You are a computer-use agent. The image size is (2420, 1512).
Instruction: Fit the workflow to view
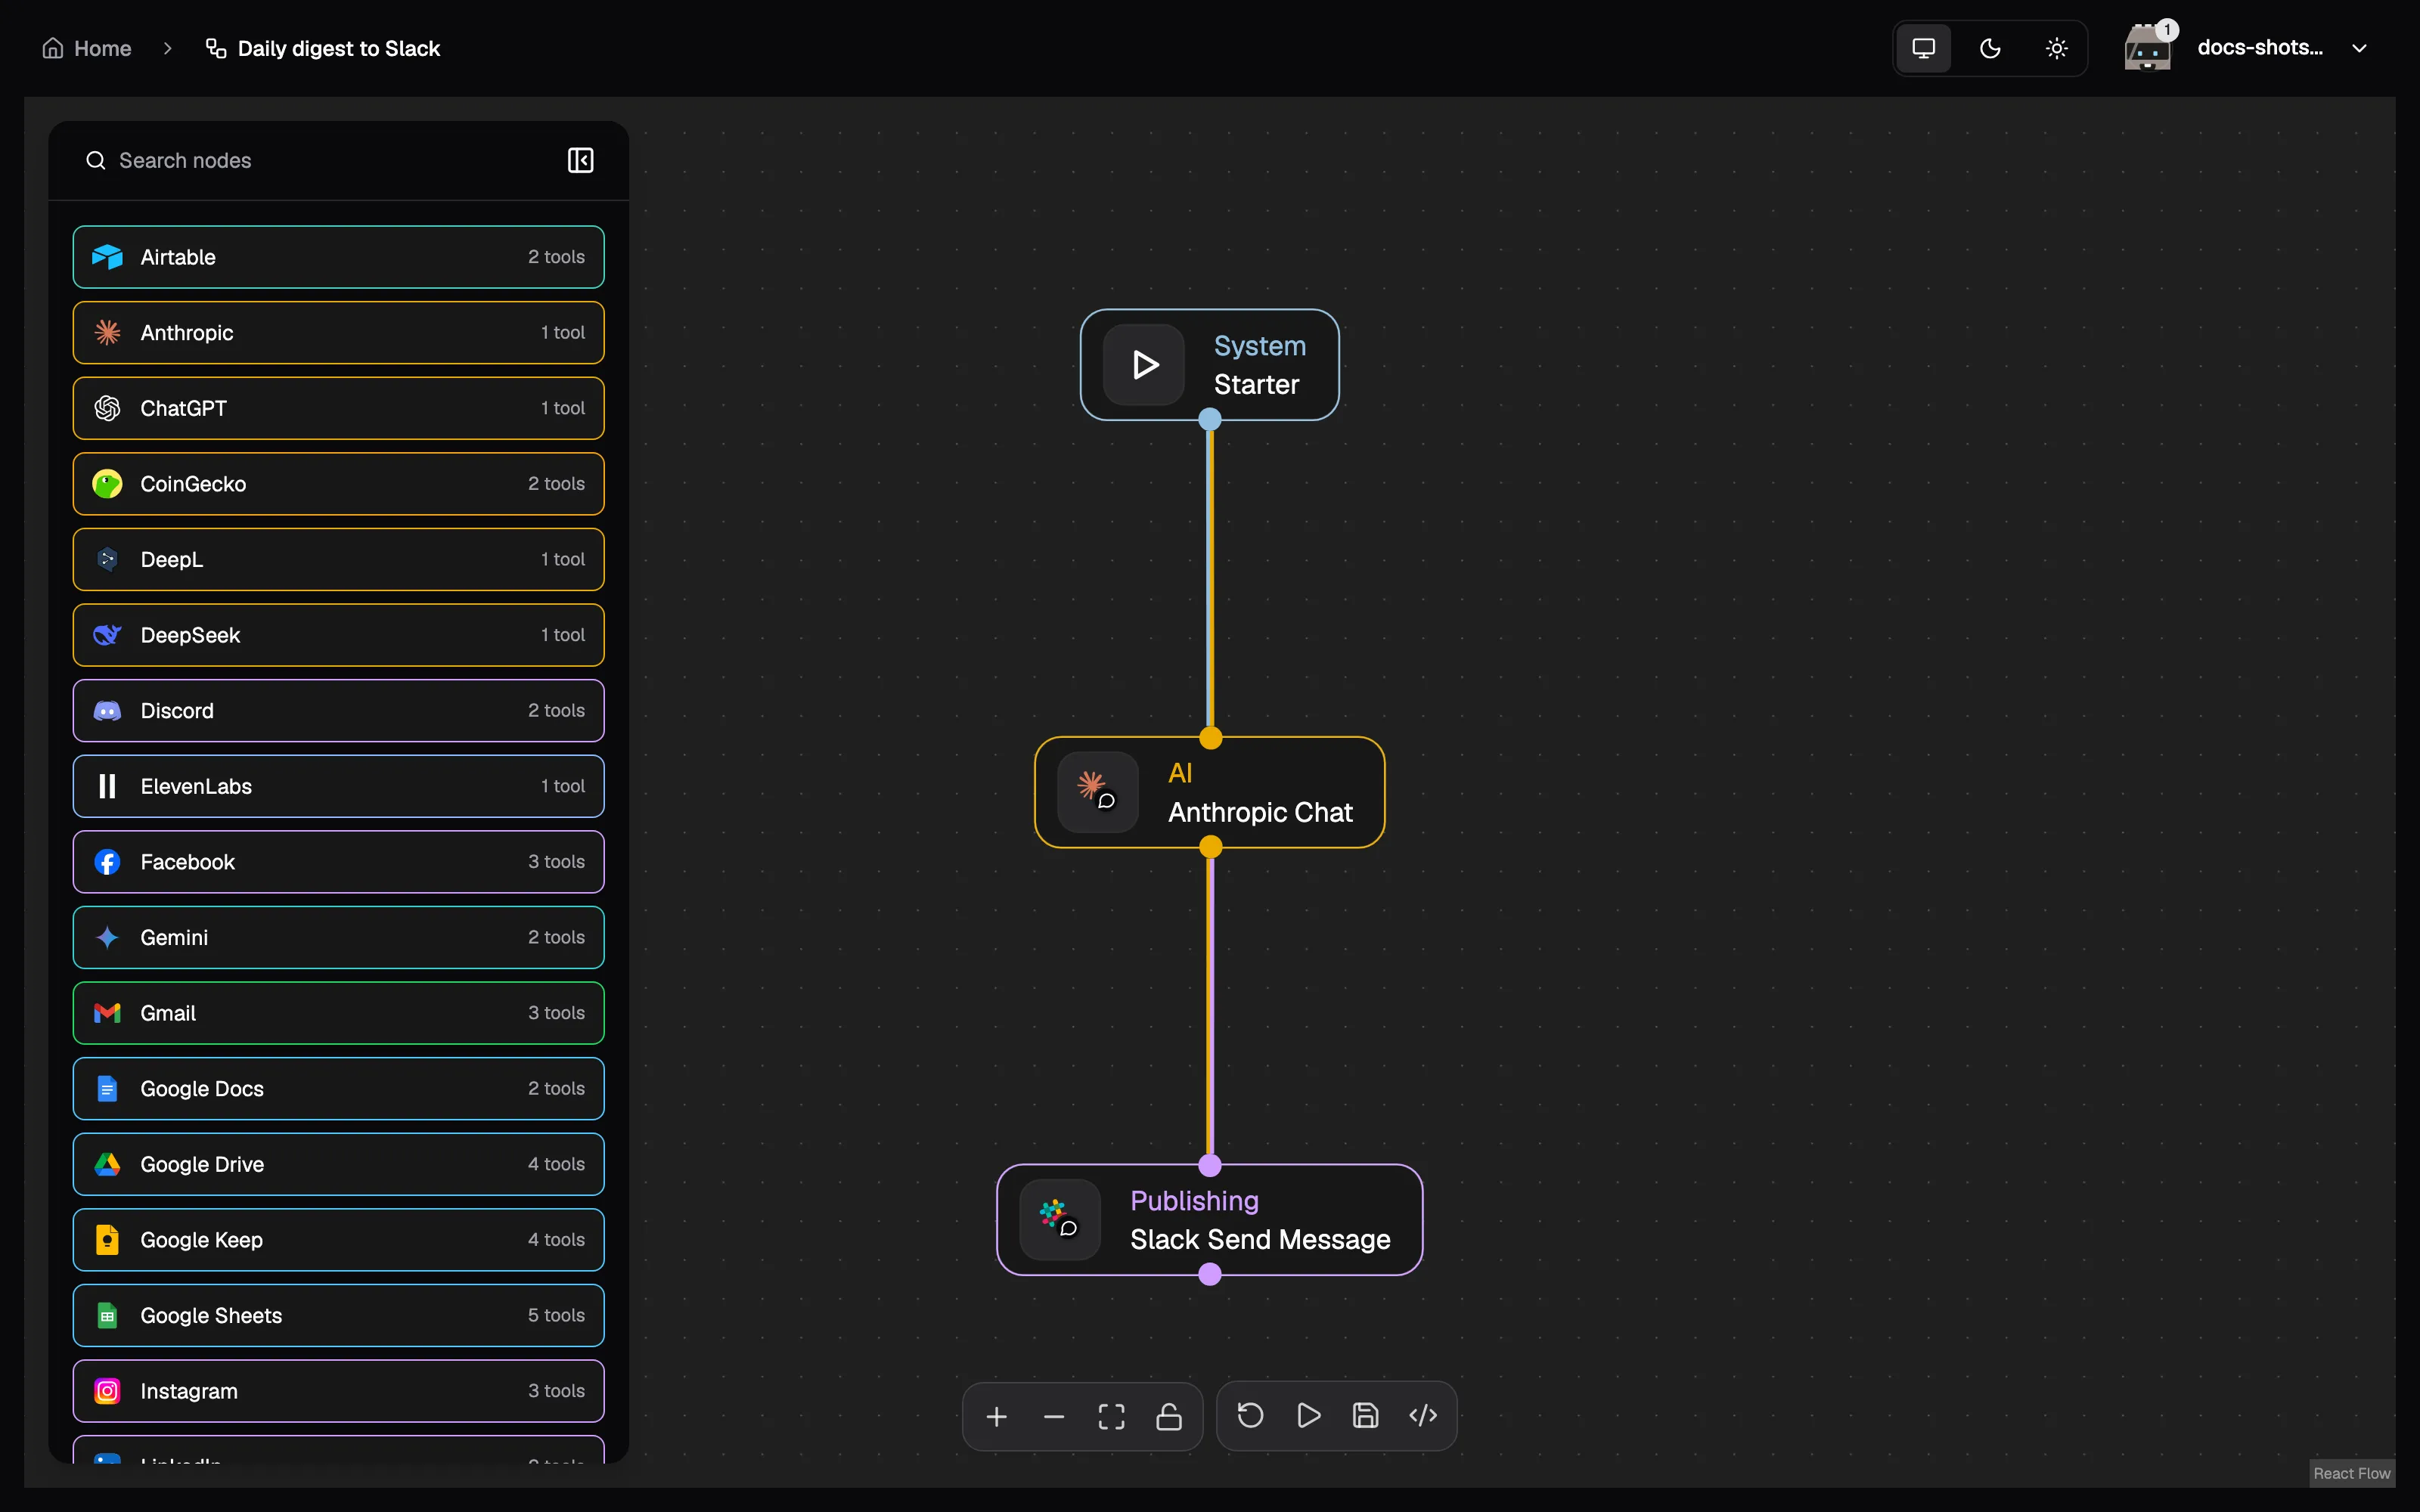coord(1111,1416)
